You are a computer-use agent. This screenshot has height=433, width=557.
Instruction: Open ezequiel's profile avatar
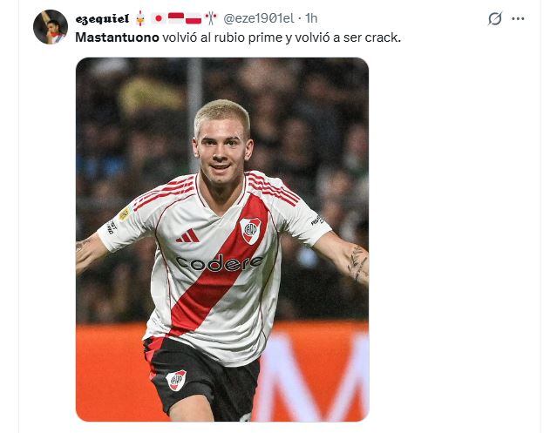click(51, 27)
